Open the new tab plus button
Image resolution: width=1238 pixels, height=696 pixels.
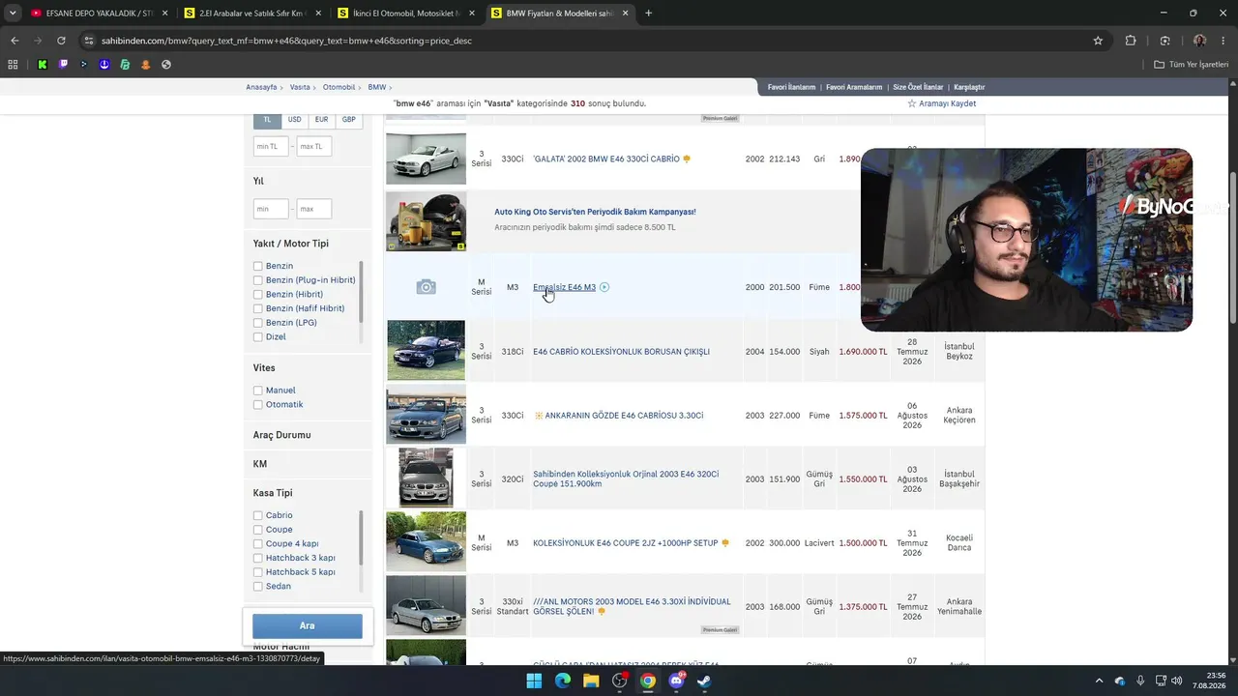point(648,14)
